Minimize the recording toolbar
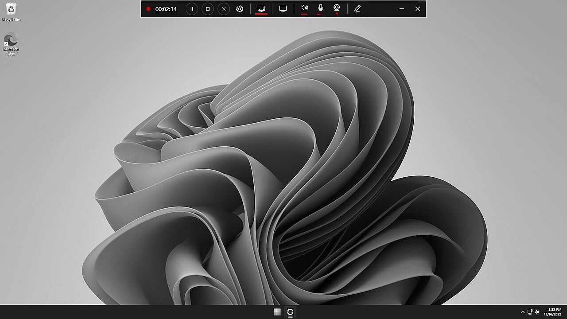This screenshot has width=567, height=319. pos(402,9)
